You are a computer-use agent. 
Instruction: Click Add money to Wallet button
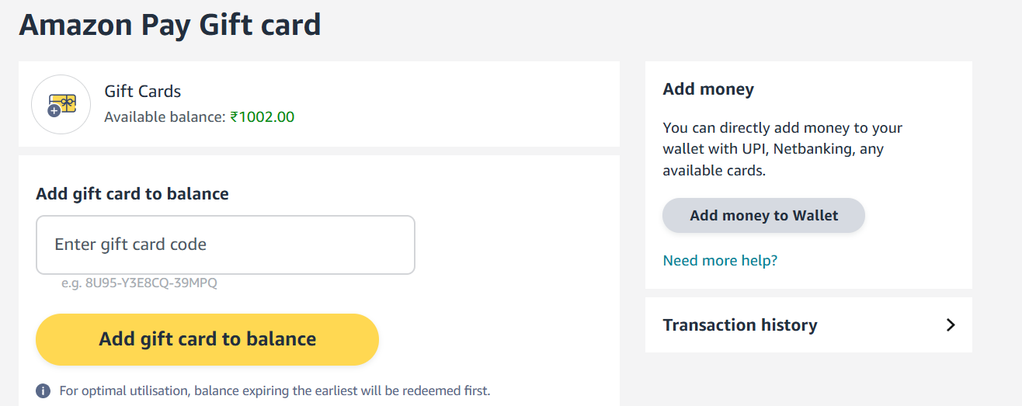tap(763, 216)
